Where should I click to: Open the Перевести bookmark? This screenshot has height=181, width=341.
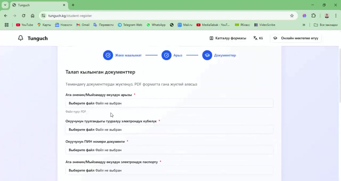coord(103,25)
